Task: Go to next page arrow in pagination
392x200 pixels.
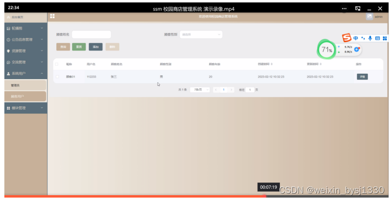Action: 231,89
